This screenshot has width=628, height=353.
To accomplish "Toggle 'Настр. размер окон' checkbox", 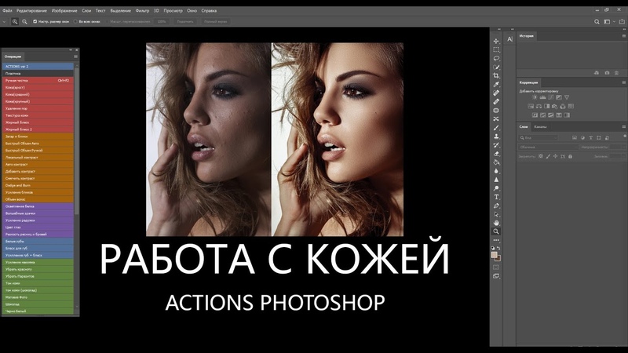I will click(x=35, y=22).
